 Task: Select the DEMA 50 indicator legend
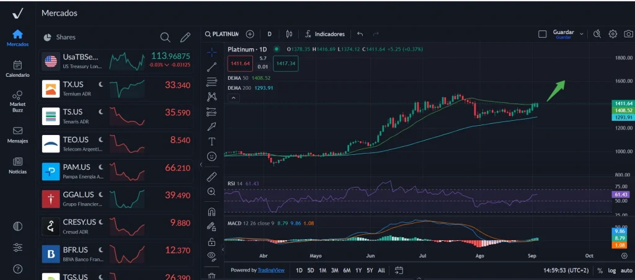[x=249, y=78]
